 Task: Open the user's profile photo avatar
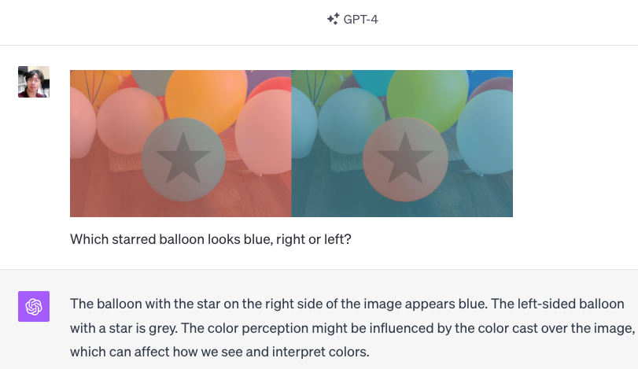[34, 82]
